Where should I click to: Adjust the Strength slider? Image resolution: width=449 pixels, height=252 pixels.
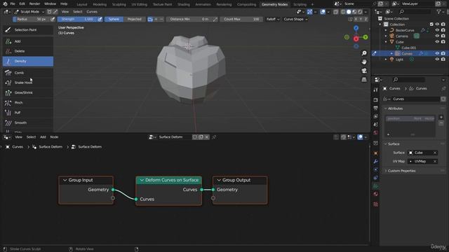77,19
